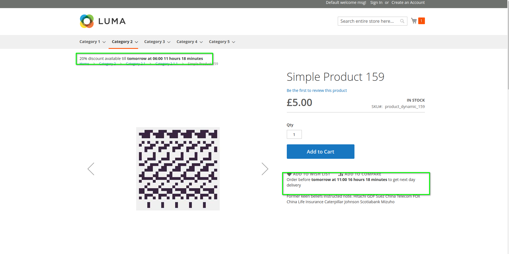This screenshot has height=254, width=509.
Task: Expand Category 3 dropdown chevron
Action: [169, 42]
